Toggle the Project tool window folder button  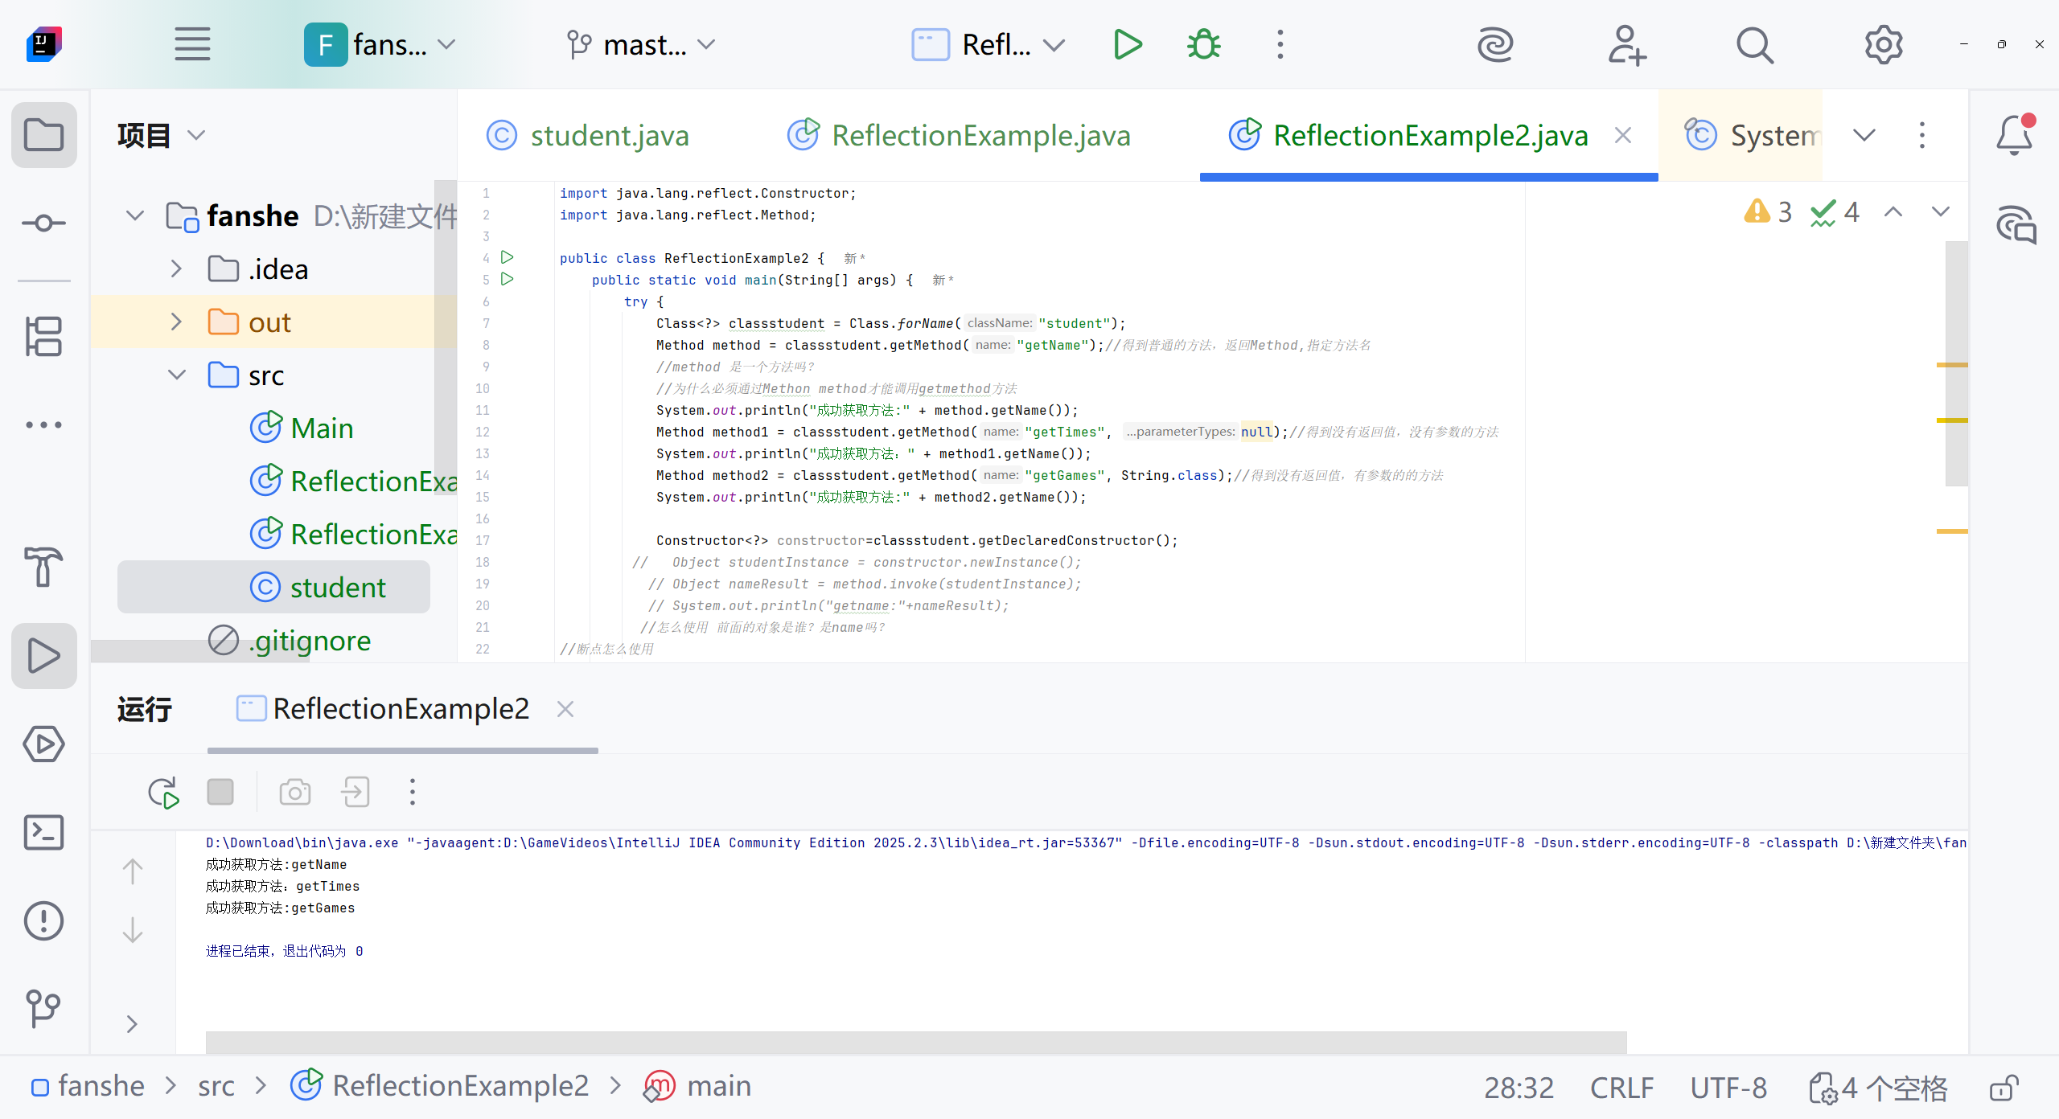pos(43,135)
